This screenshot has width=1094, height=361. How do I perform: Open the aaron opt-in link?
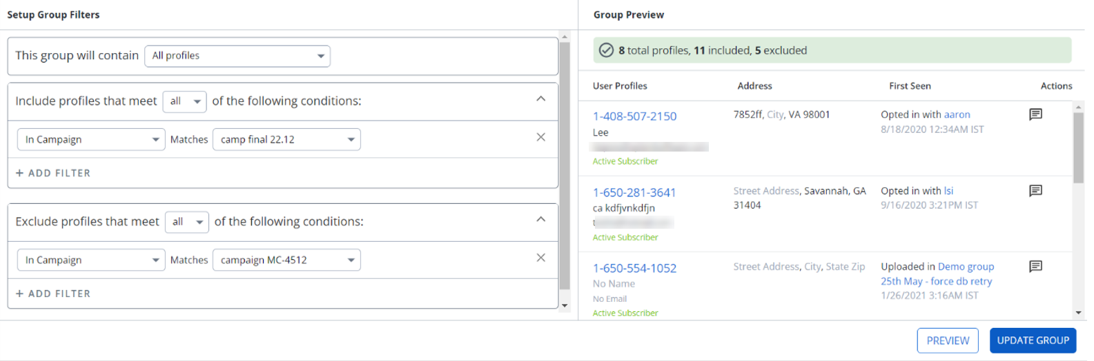(957, 114)
